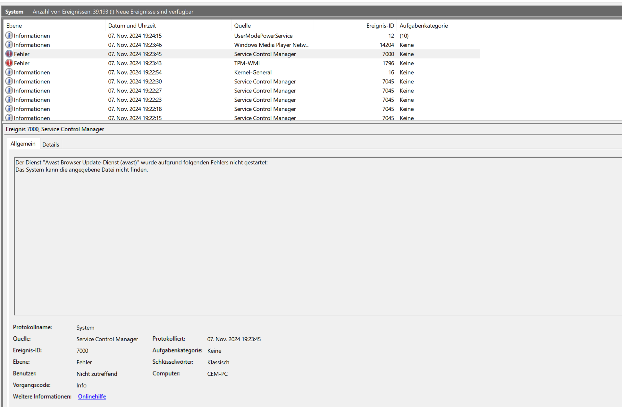Click info icon of 19:22:27 event row

click(9, 91)
